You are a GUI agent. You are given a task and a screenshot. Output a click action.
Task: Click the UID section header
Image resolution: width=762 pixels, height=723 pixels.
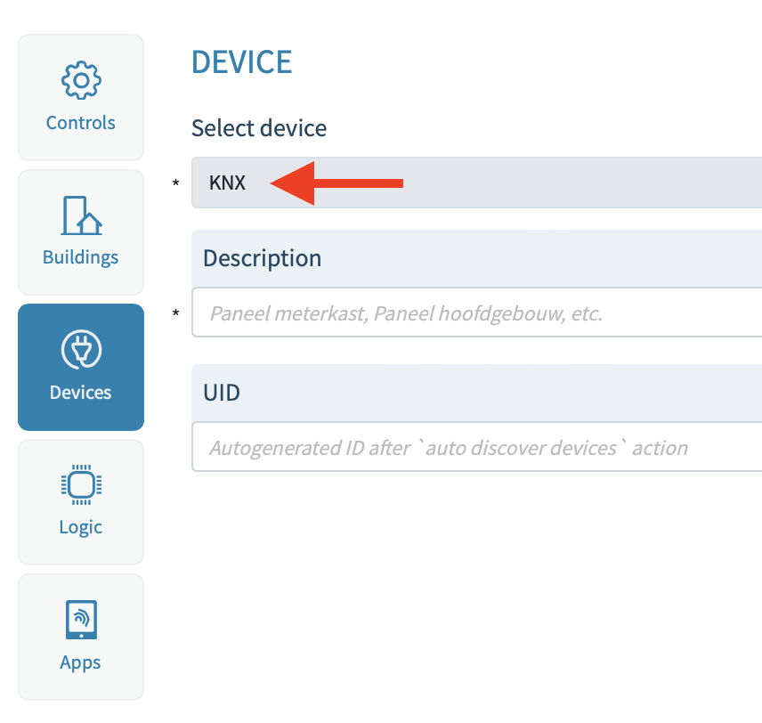222,392
